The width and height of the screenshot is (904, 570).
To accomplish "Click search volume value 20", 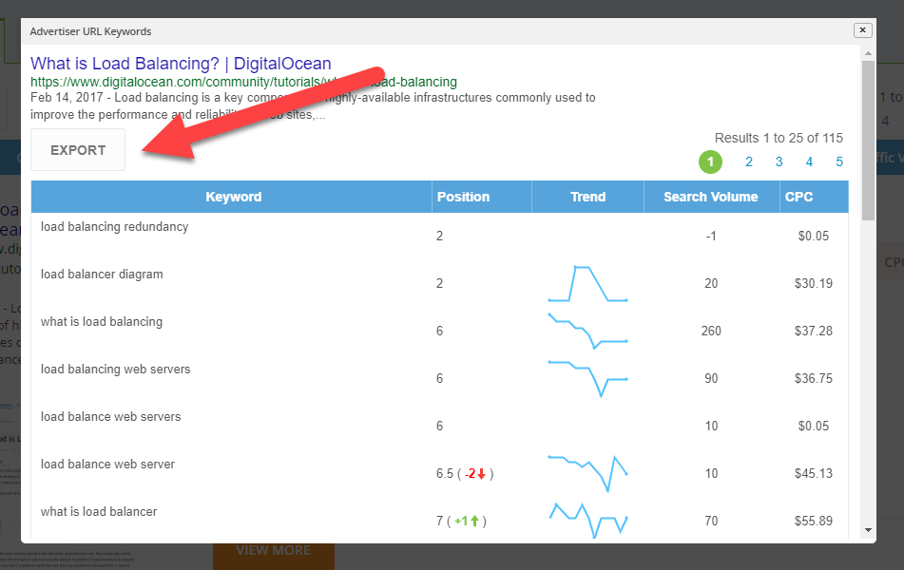I will click(711, 283).
